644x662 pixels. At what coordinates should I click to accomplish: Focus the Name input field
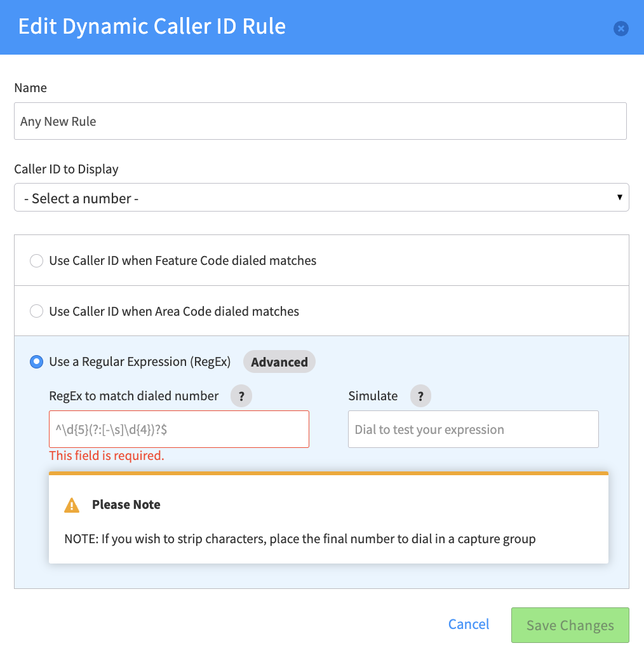coord(320,121)
